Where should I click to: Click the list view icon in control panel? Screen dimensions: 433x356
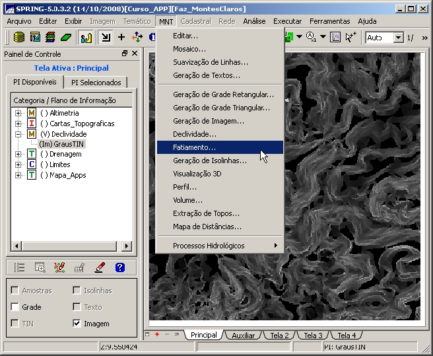pos(20,267)
